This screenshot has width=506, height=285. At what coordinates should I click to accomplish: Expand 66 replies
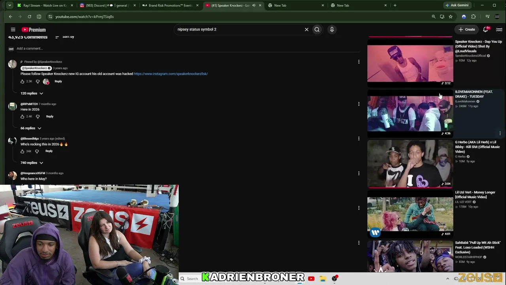coord(31,128)
